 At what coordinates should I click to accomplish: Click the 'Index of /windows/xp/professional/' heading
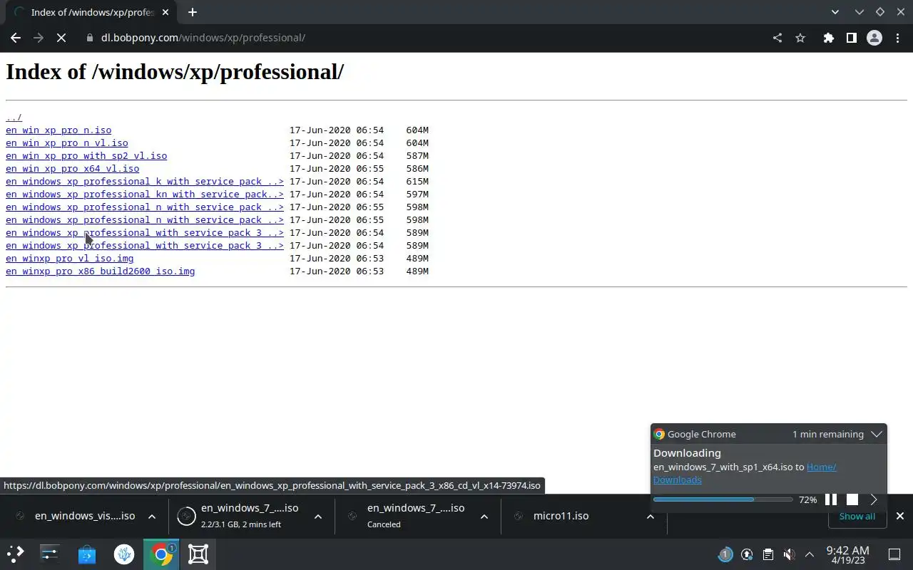click(175, 72)
